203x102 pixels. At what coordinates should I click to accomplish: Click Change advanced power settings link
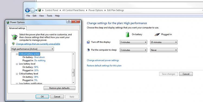point(103,60)
